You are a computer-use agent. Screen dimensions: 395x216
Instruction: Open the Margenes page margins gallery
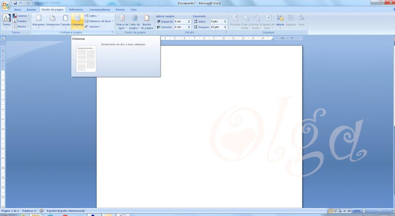pyautogui.click(x=39, y=21)
